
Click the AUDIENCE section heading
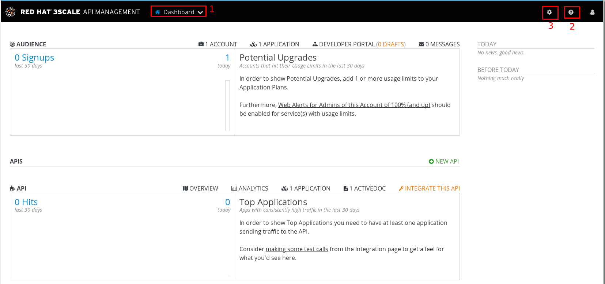28,44
